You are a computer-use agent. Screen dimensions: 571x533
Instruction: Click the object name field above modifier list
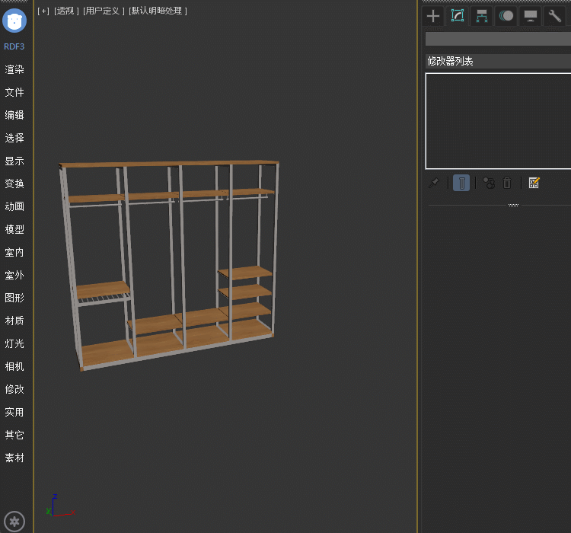click(497, 39)
